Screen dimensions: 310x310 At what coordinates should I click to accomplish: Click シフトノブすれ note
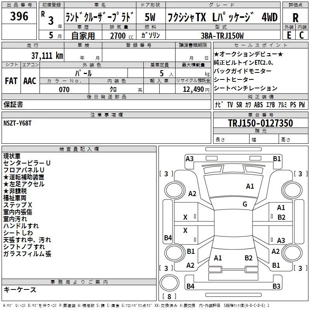click(24, 247)
